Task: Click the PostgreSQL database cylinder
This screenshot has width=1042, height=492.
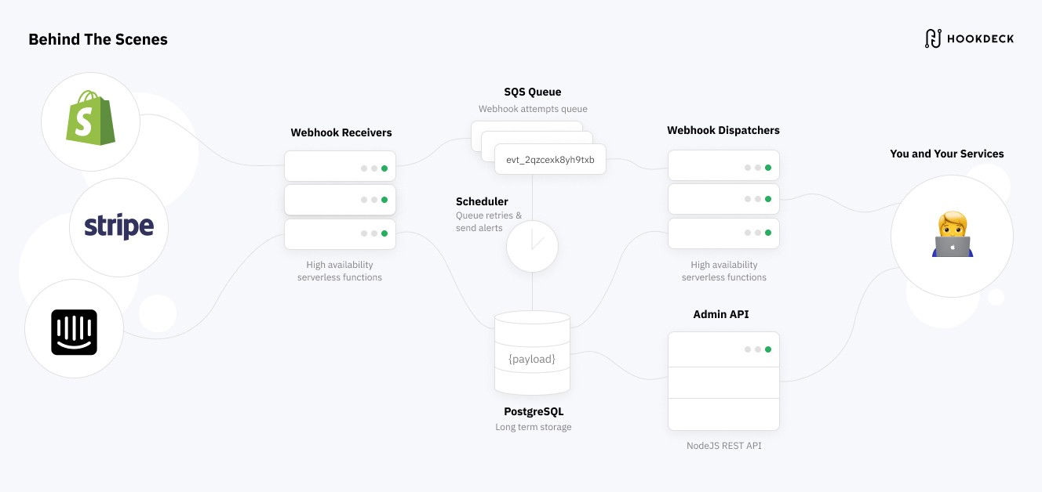Action: (532, 353)
